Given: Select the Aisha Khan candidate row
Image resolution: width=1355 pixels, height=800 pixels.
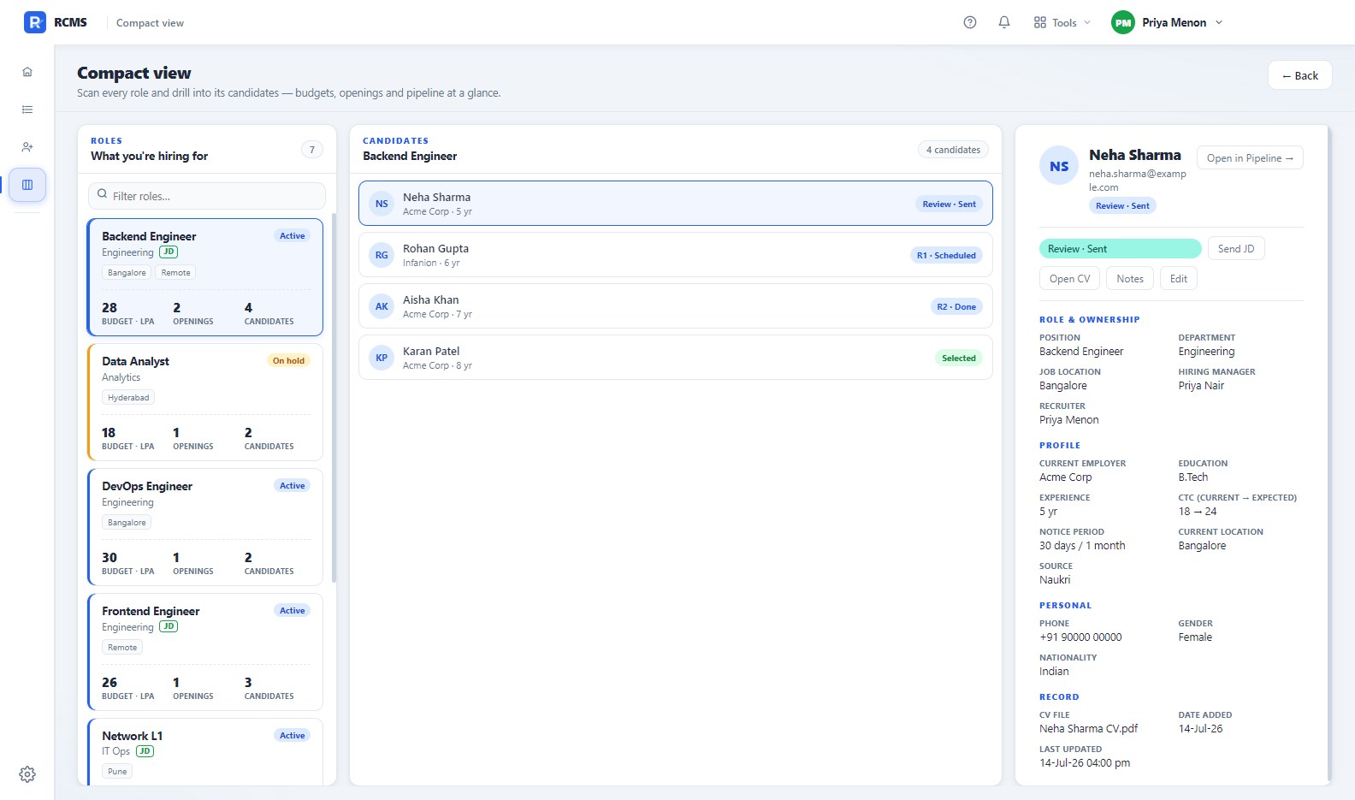Looking at the screenshot, I should tap(676, 306).
